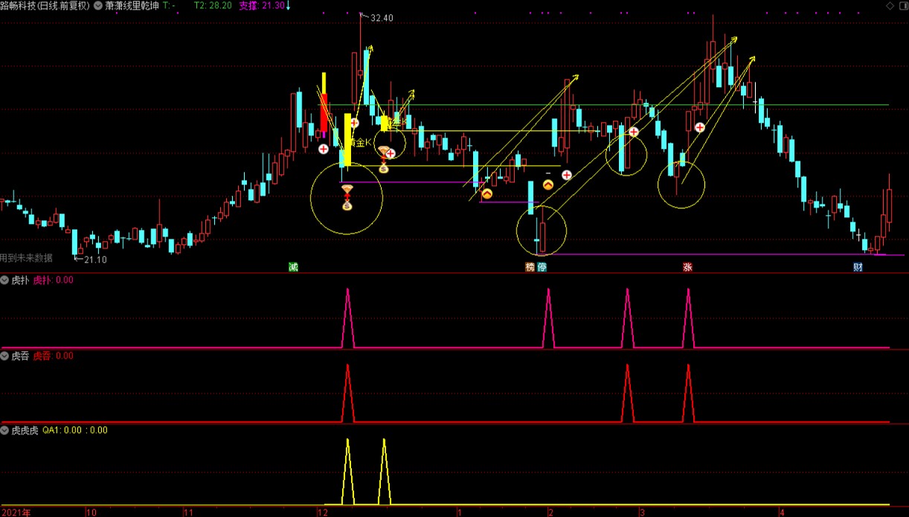Click the cyan down arrow after 支撑 21.30
This screenshot has width=909, height=517.
[x=289, y=5]
